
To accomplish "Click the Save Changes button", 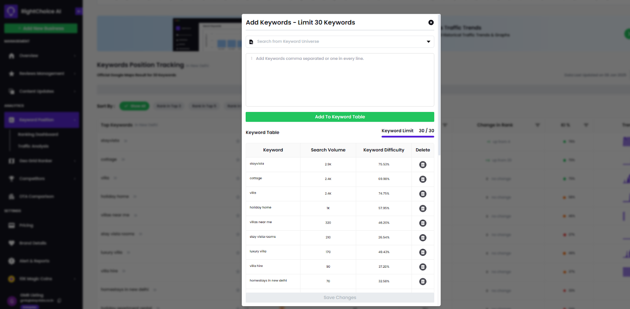I will click(340, 298).
